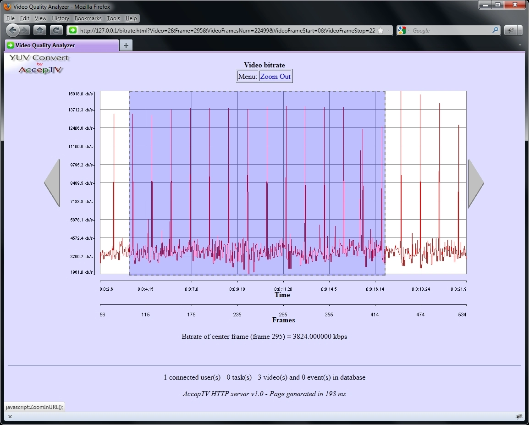Image resolution: width=529 pixels, height=425 pixels.
Task: Click the right arrow to pan chart forward
Action: 475,183
